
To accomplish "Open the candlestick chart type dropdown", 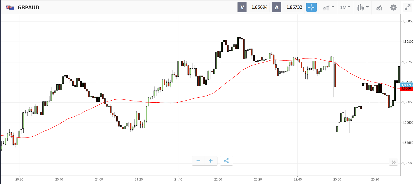I will point(363,7).
